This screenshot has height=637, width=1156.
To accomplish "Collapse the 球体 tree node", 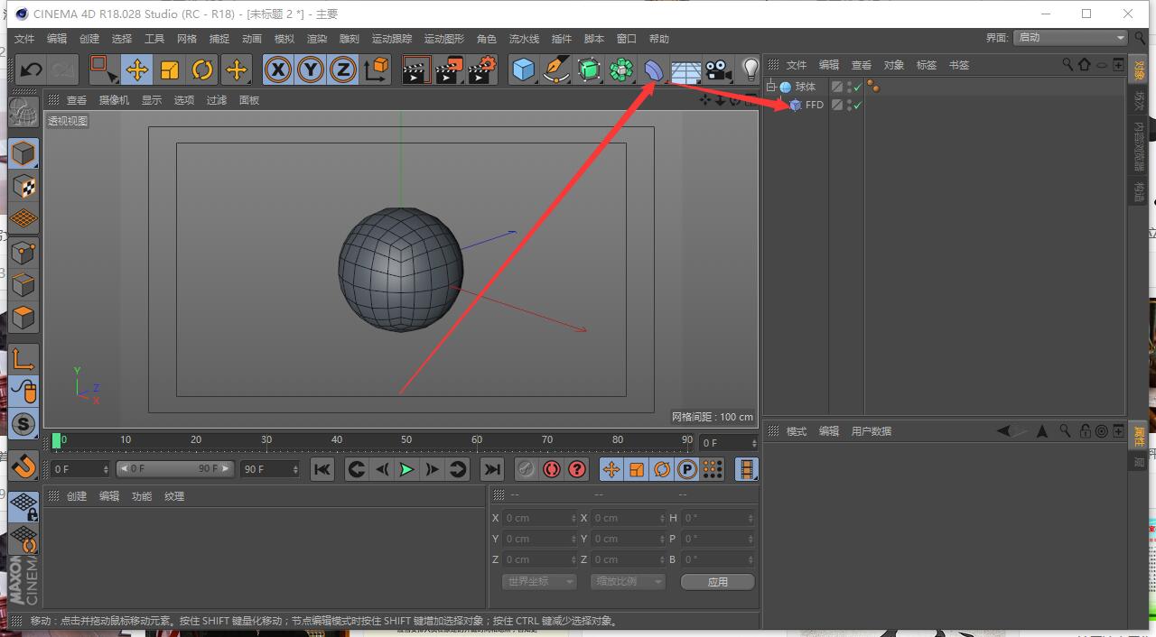I will [x=770, y=87].
